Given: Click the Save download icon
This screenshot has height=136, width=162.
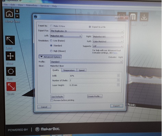Looking at the screenshot, I should tap(144, 17).
